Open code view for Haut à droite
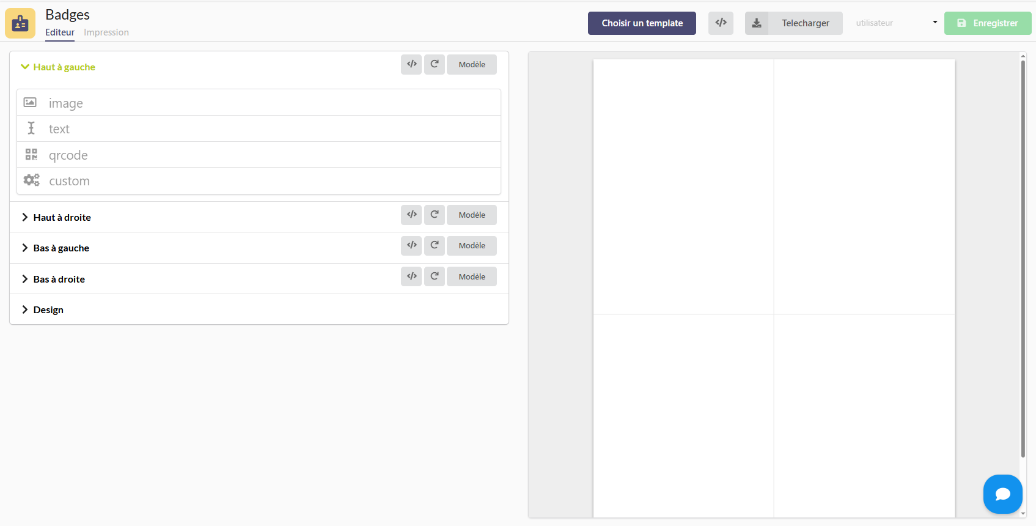 pos(411,215)
